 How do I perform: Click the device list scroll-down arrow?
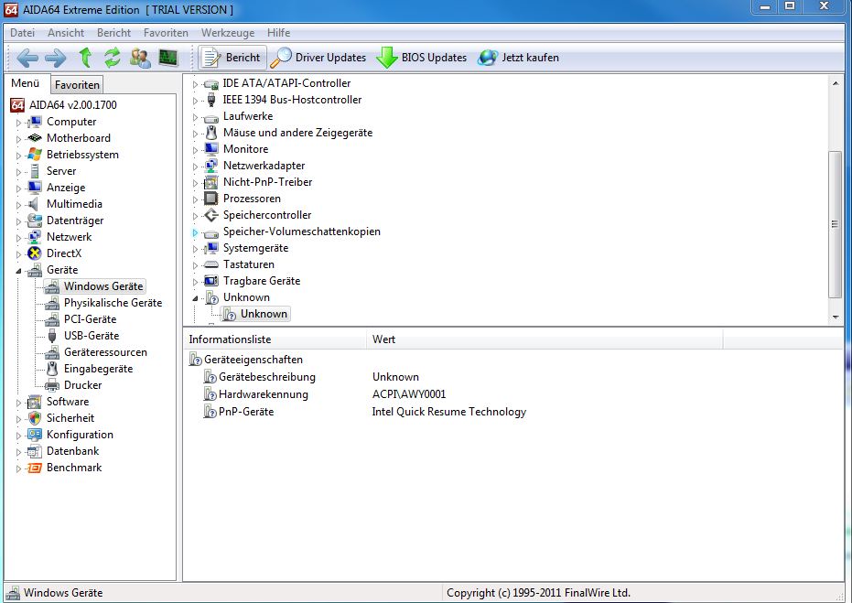pyautogui.click(x=836, y=317)
